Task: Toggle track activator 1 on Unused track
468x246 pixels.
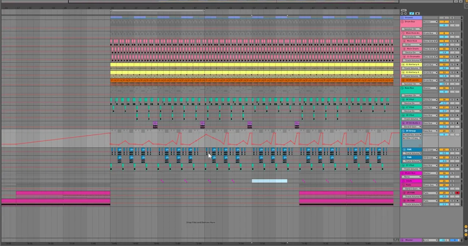Action: pyautogui.click(x=444, y=18)
